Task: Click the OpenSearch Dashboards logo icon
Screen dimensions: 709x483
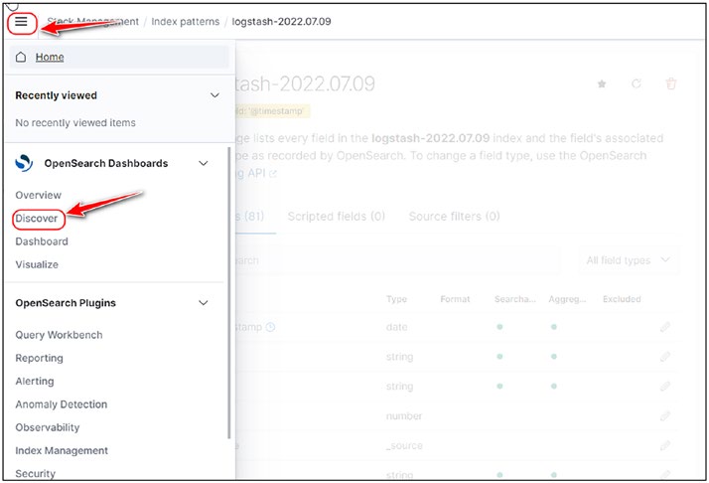Action: pyautogui.click(x=24, y=163)
